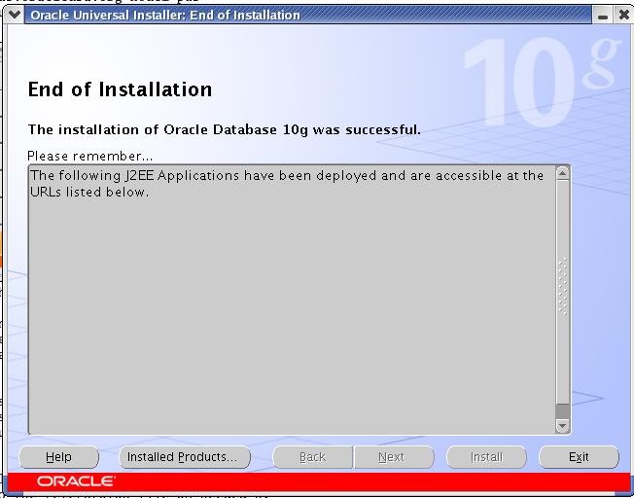Click the greyed-out Back button
Screen dimensions: 634x498
[312, 457]
